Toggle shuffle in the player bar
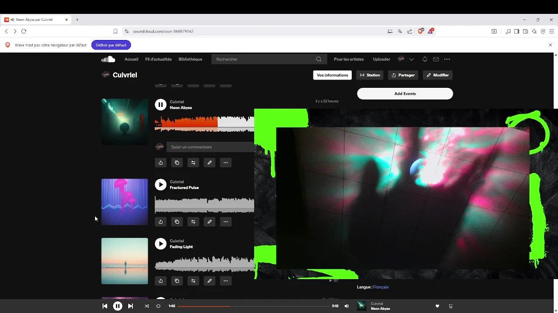 point(147,306)
